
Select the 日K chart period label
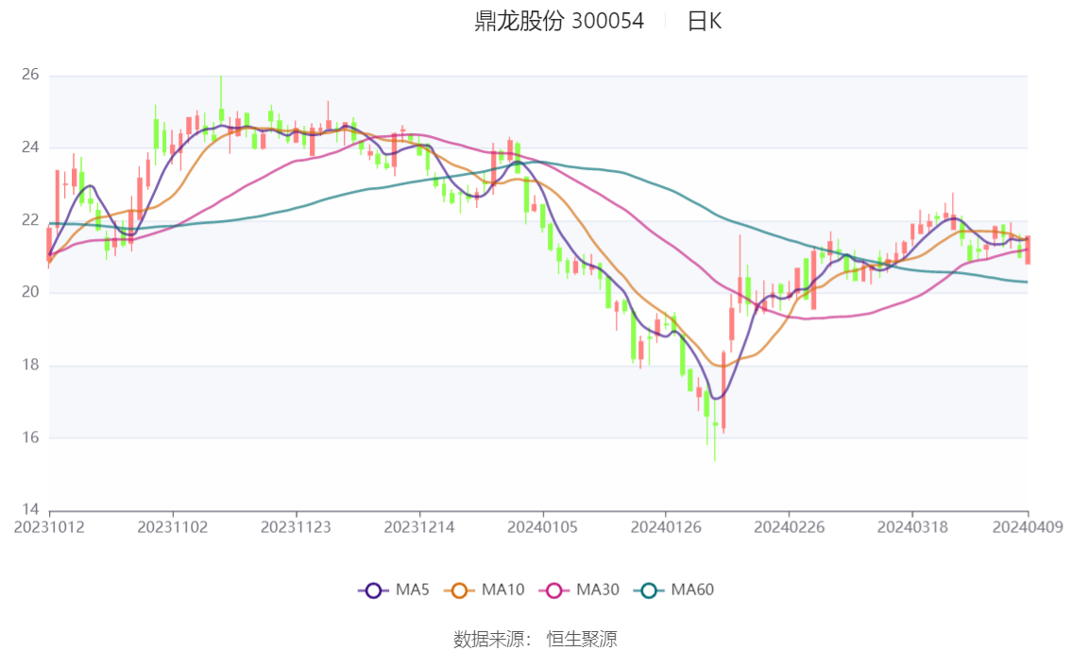click(x=705, y=21)
